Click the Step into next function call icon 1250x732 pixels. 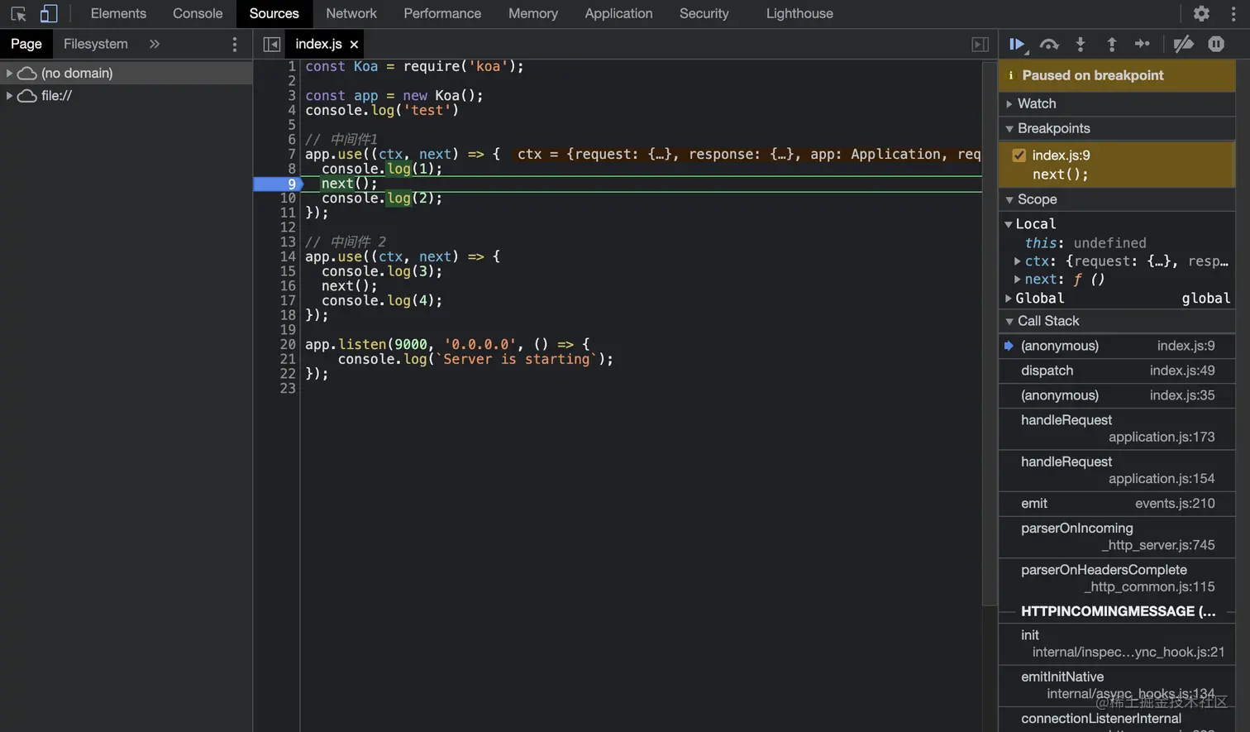(1081, 44)
